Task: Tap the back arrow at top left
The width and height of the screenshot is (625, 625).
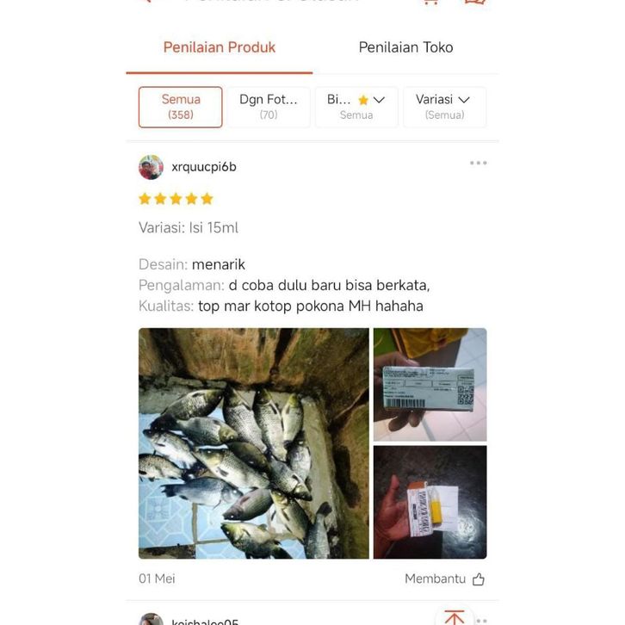Action: [x=145, y=1]
